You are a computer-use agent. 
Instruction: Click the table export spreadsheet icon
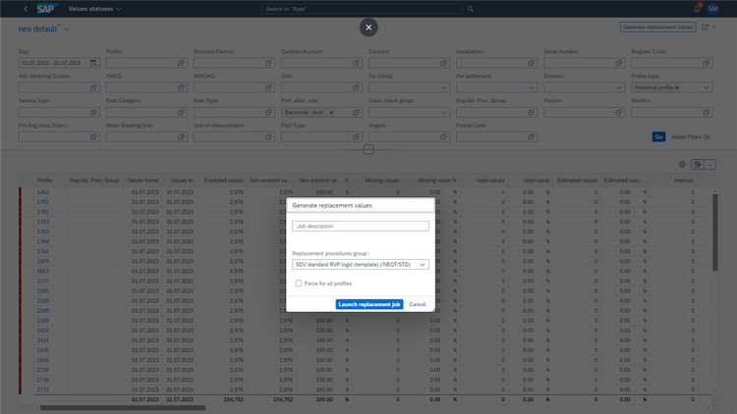pos(698,164)
